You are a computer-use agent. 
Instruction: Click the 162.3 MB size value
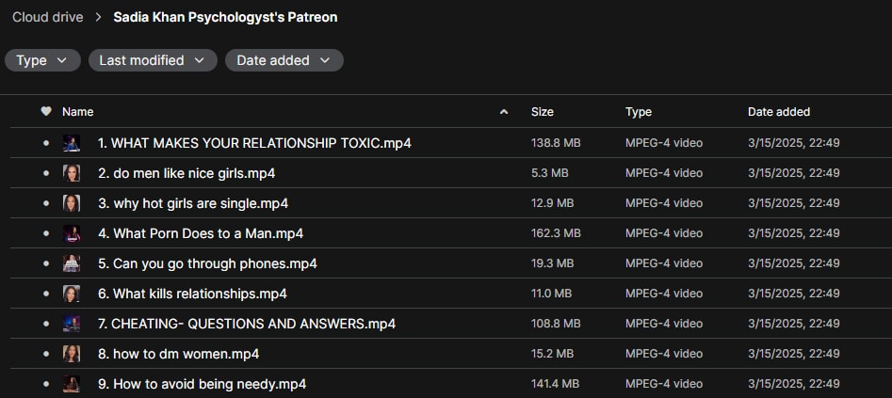click(556, 233)
